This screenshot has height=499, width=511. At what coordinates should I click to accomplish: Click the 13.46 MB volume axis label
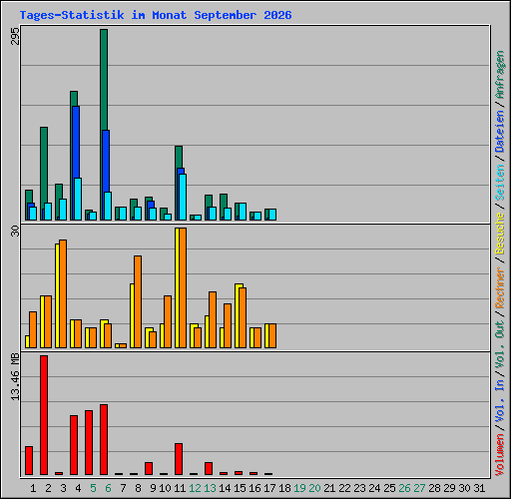point(15,377)
